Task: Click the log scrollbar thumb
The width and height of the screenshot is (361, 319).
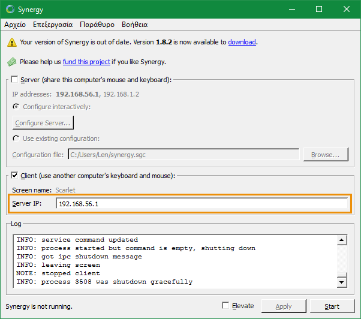Action: (342, 275)
